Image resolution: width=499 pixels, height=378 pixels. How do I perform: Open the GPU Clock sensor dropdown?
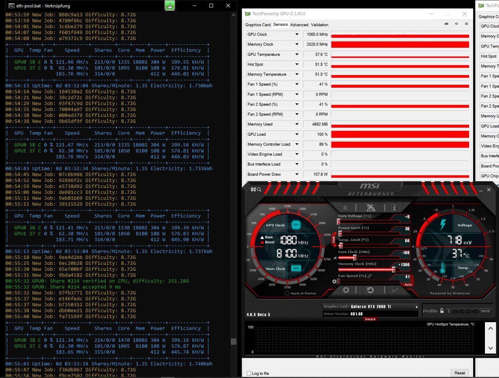297,34
